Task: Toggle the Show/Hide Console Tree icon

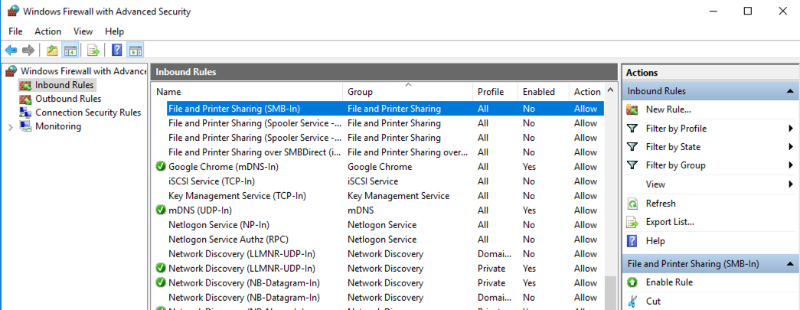Action: [70, 51]
